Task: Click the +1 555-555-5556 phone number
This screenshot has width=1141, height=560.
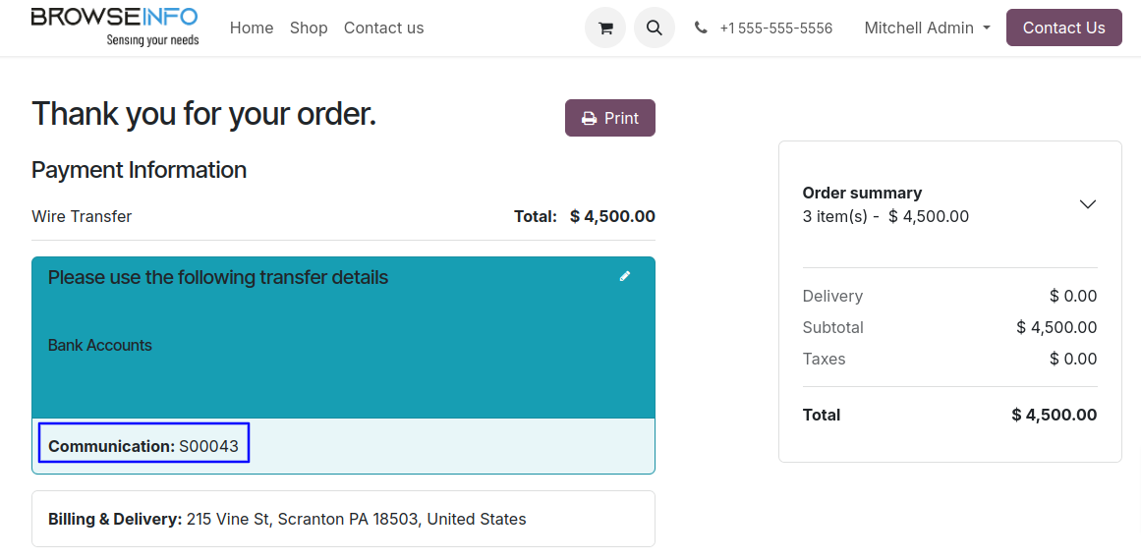Action: (x=775, y=28)
